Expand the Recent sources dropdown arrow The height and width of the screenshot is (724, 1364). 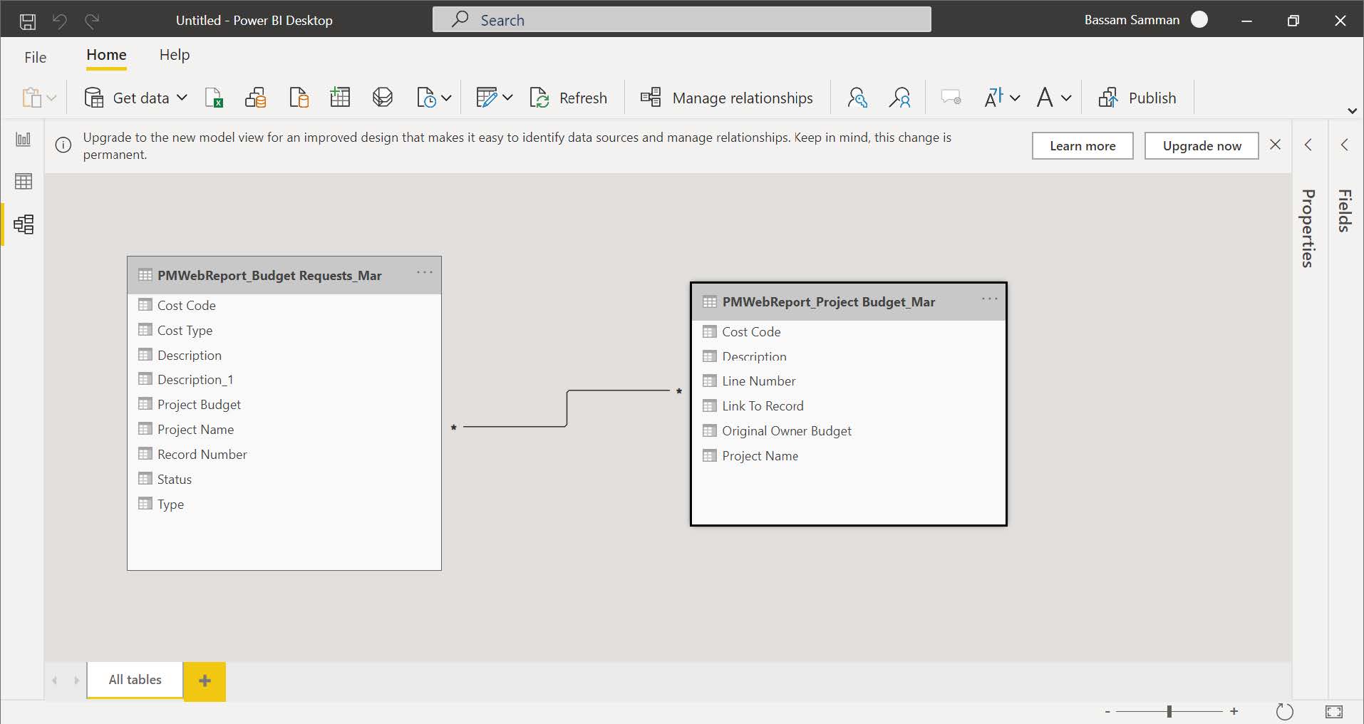point(446,98)
